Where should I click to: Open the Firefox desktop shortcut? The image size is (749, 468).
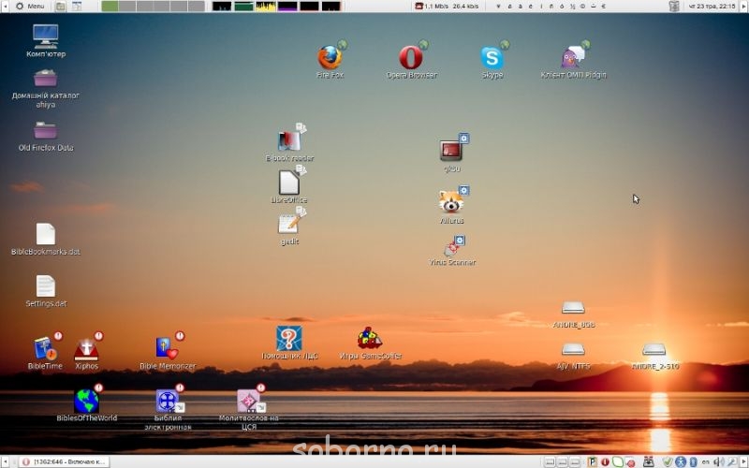coord(329,58)
